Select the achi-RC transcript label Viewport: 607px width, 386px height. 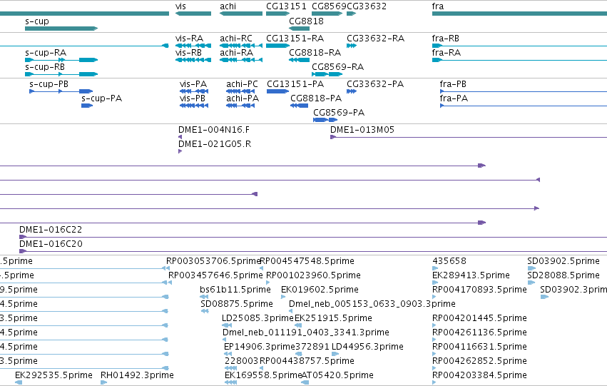click(236, 39)
